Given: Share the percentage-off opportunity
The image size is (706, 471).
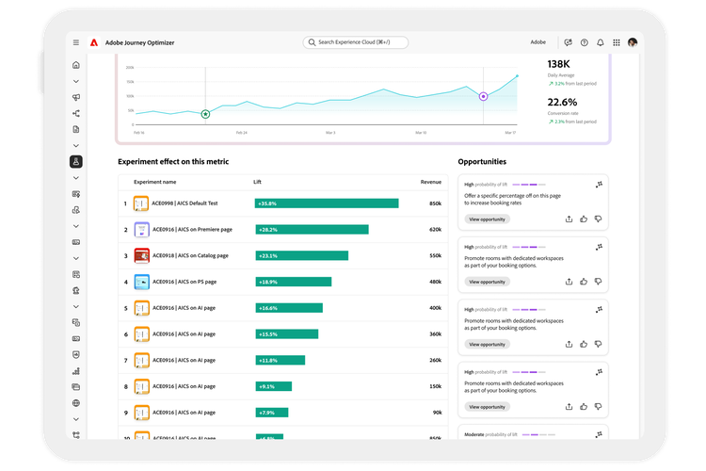Looking at the screenshot, I should [570, 219].
